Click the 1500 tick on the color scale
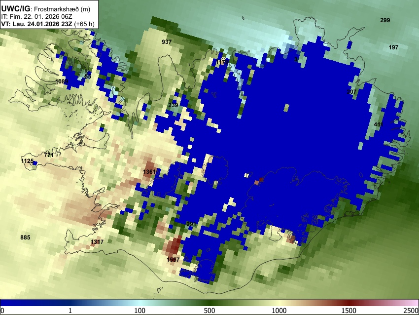Viewport: 419px width, 315px height. tap(349, 311)
